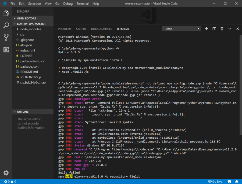Click the Go Live status bar button
Screen dimensions: 242x184
[215, 182]
